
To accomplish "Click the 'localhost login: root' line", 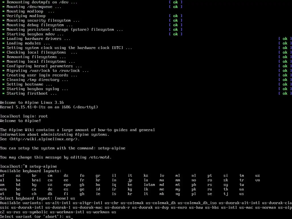I will tap(24, 116).
